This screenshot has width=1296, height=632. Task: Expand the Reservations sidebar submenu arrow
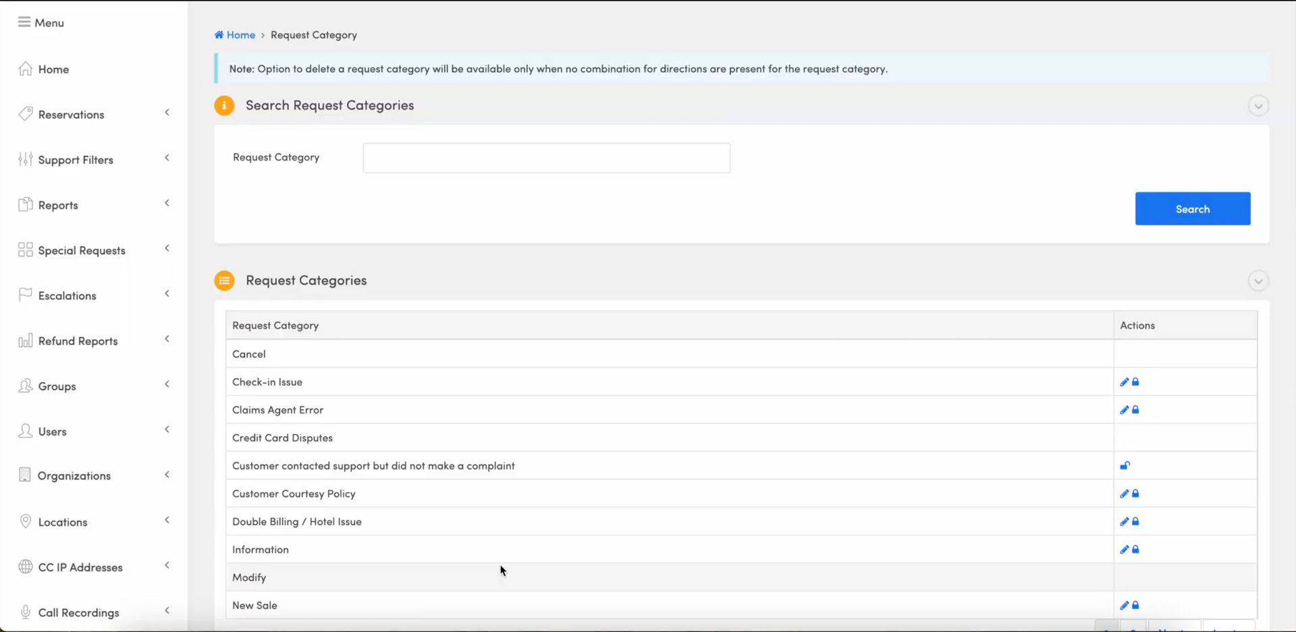[167, 113]
